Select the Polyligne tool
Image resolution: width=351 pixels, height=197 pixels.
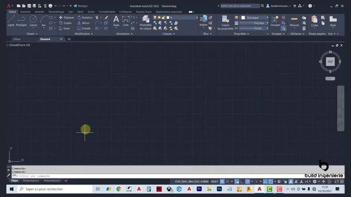(21, 21)
